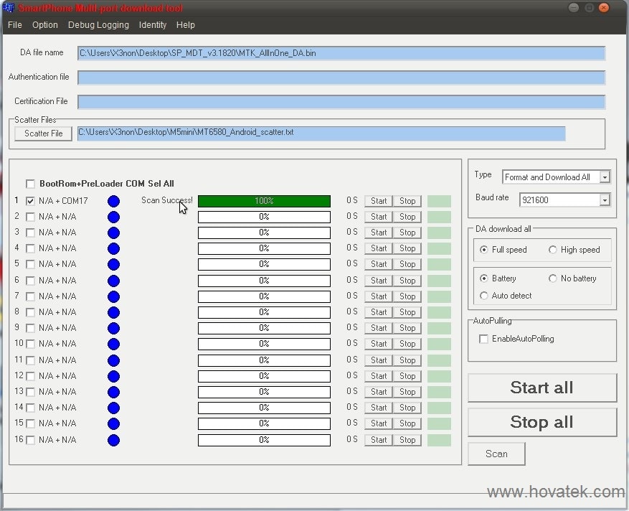The height and width of the screenshot is (511, 629).
Task: Toggle the BootRom+PreLoader COM Sel All checkbox
Action: pyautogui.click(x=31, y=184)
